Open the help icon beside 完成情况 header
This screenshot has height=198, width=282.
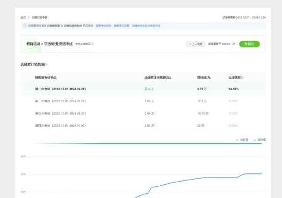click(242, 78)
